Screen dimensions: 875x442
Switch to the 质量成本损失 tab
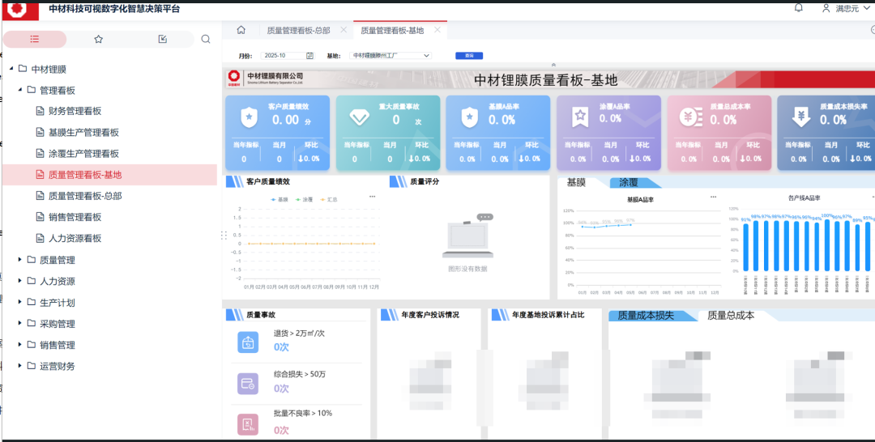click(x=646, y=316)
